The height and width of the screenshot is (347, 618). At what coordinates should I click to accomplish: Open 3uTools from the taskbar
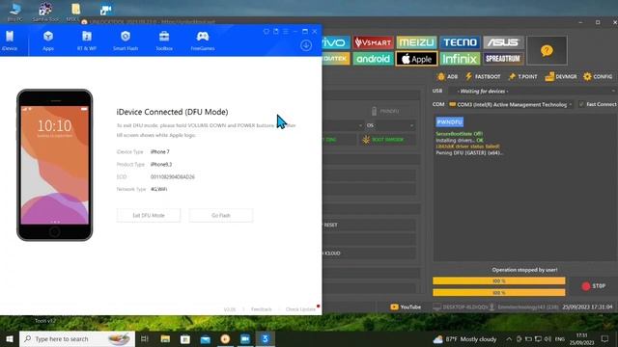266,338
